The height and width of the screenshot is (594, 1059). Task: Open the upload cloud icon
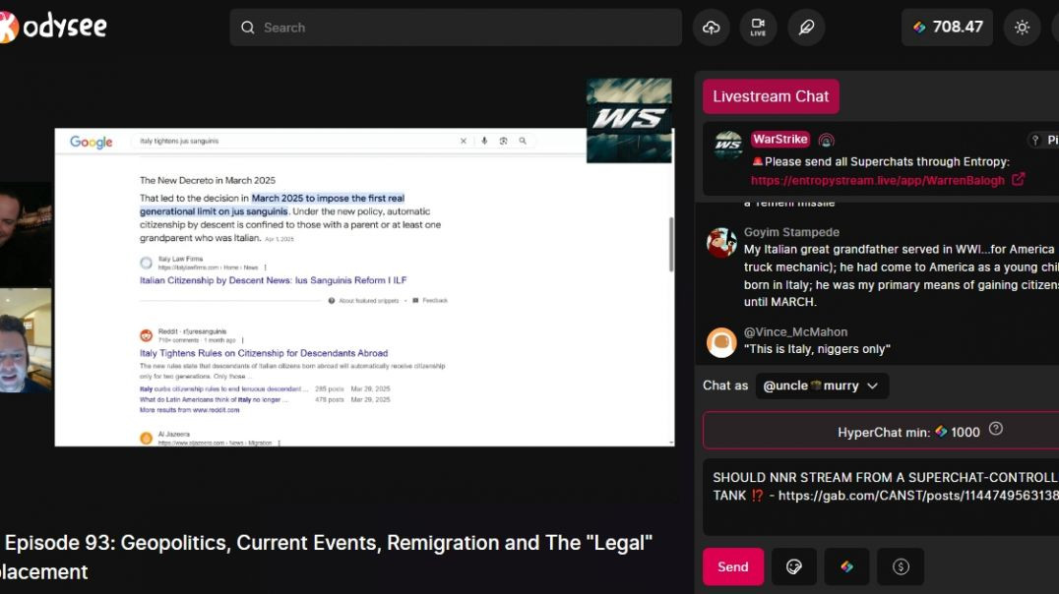coord(712,28)
